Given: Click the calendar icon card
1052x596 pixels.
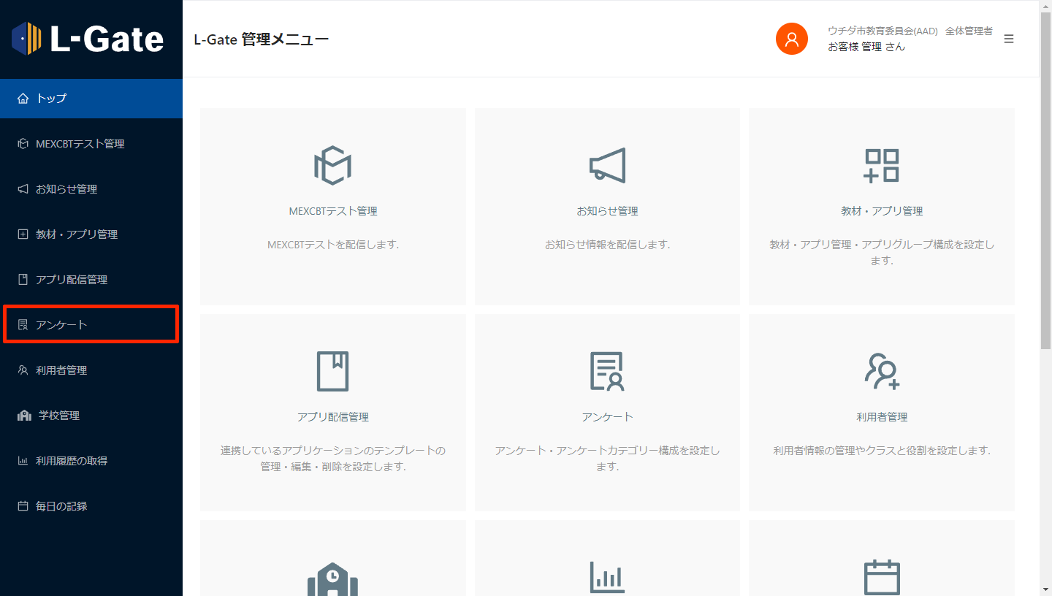Looking at the screenshot, I should coord(881,577).
